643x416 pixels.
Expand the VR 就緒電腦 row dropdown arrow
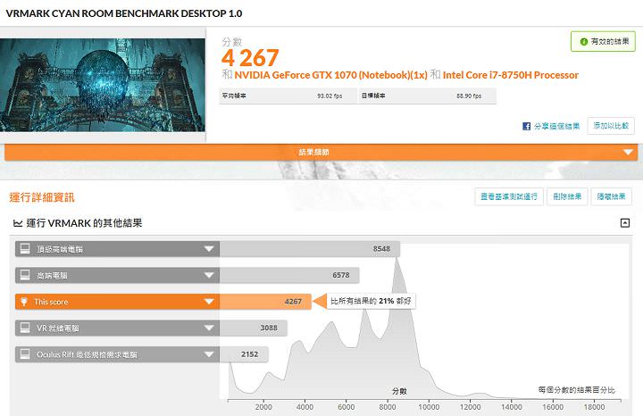pos(209,329)
